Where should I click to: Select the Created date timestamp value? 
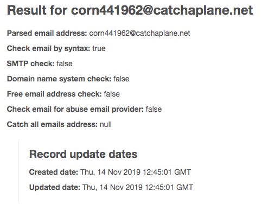point(136,172)
